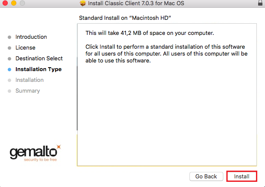
Task: Click the installation description text pane
Action: click(167, 95)
